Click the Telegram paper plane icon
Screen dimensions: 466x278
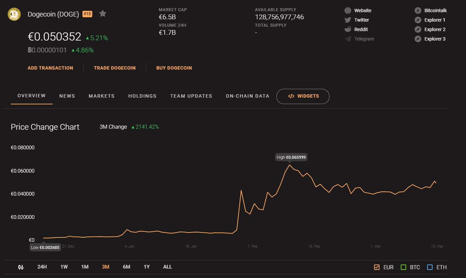click(348, 39)
